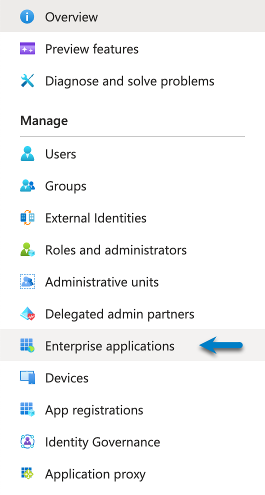This screenshot has width=265, height=495.
Task: Click the App registrations grid cube icon
Action: coord(27,410)
